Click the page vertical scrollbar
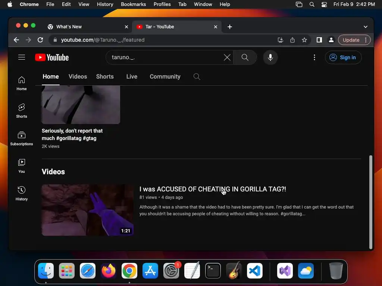382x286 pixels. point(370,202)
